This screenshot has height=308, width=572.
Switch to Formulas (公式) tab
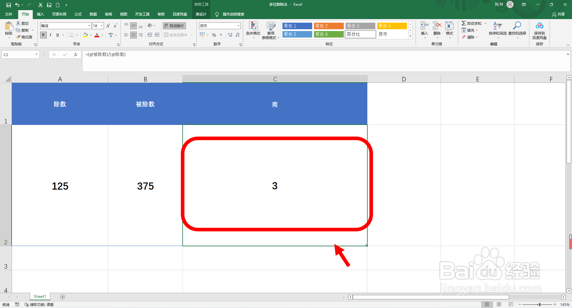point(78,14)
